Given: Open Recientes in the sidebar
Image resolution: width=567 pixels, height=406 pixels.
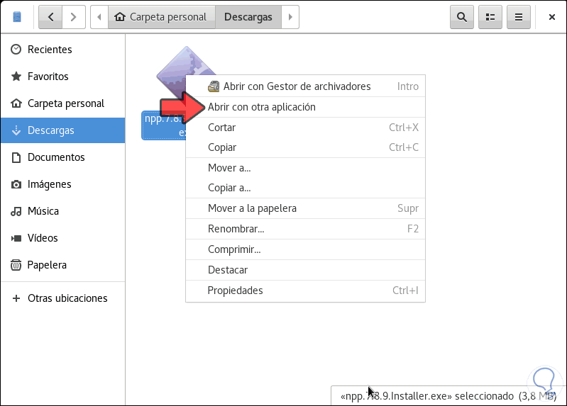Looking at the screenshot, I should click(49, 50).
